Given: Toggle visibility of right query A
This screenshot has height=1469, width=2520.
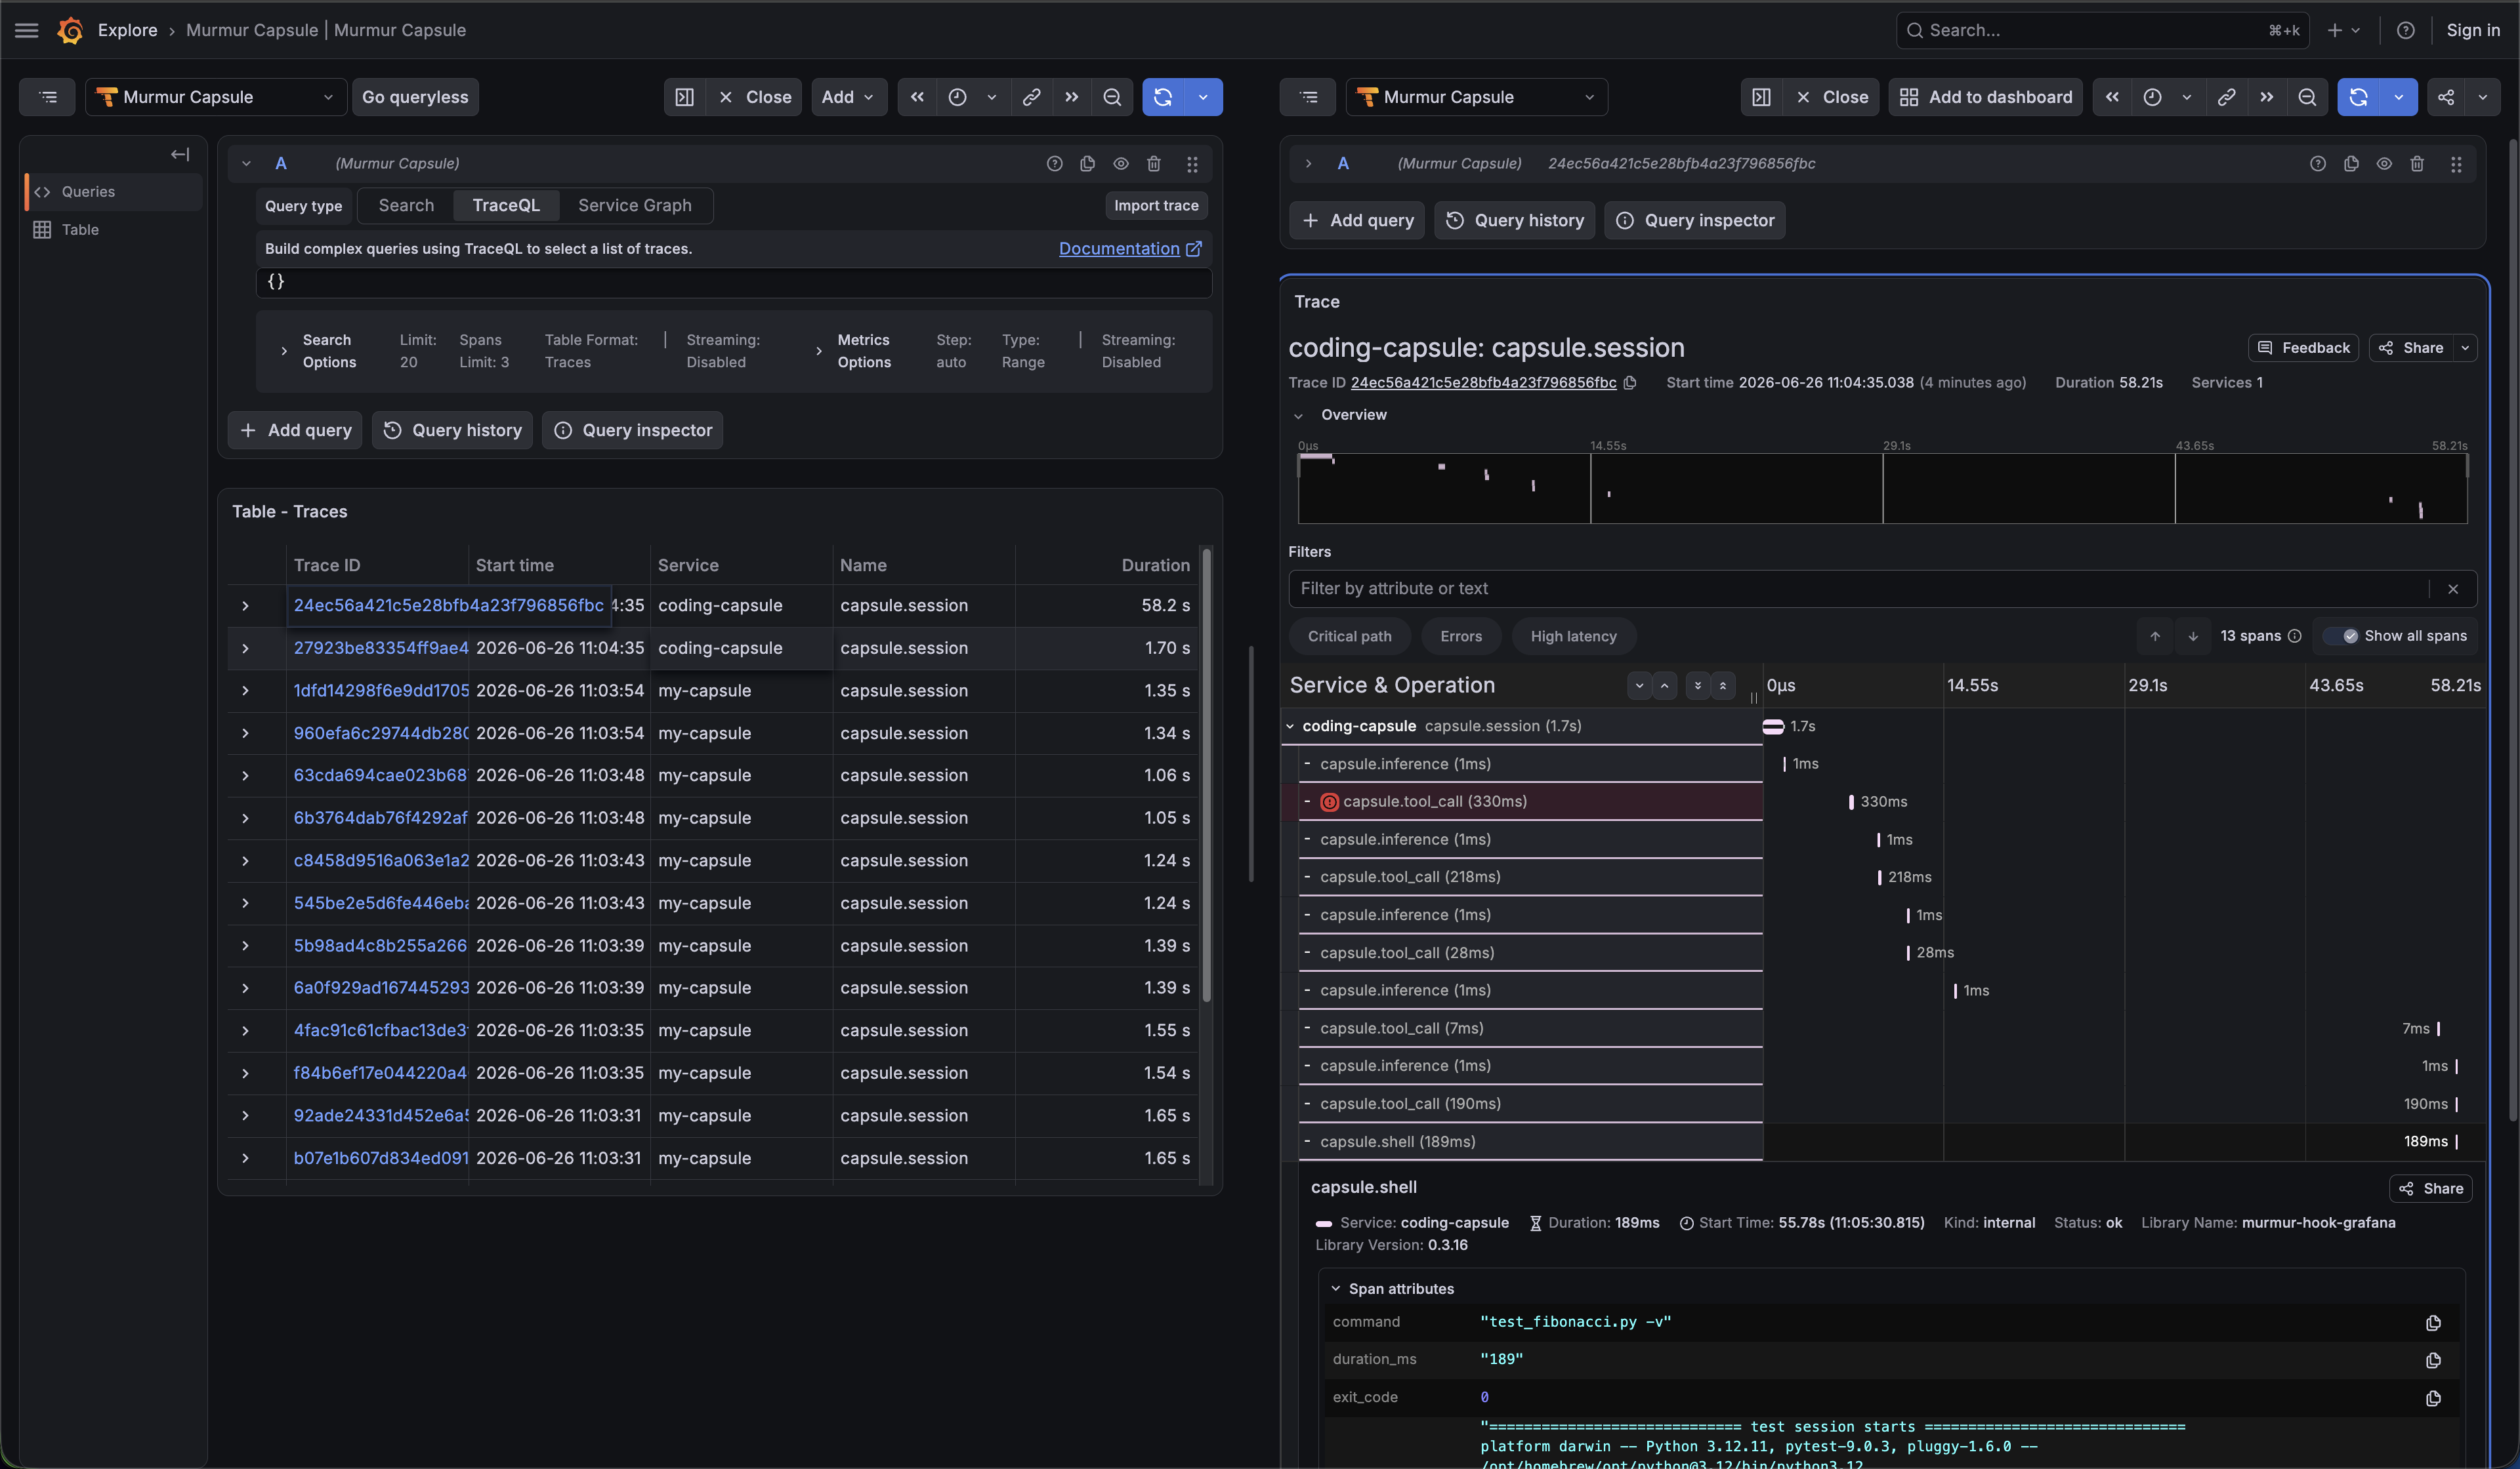Looking at the screenshot, I should pyautogui.click(x=2383, y=163).
